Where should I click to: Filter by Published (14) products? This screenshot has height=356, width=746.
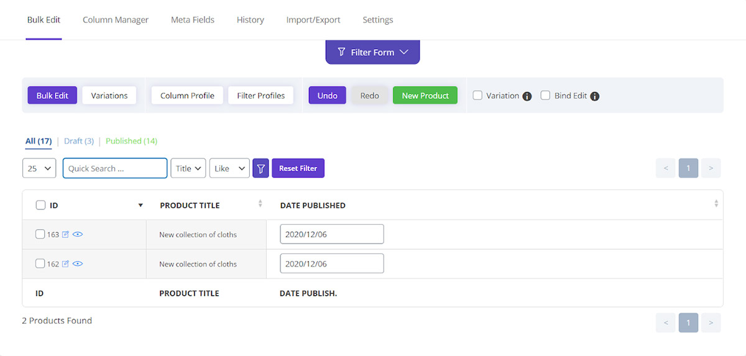coord(131,141)
